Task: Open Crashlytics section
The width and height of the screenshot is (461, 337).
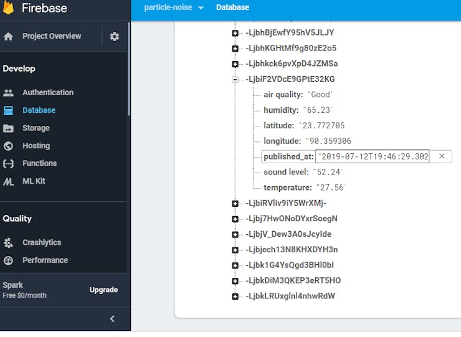Action: (x=42, y=242)
